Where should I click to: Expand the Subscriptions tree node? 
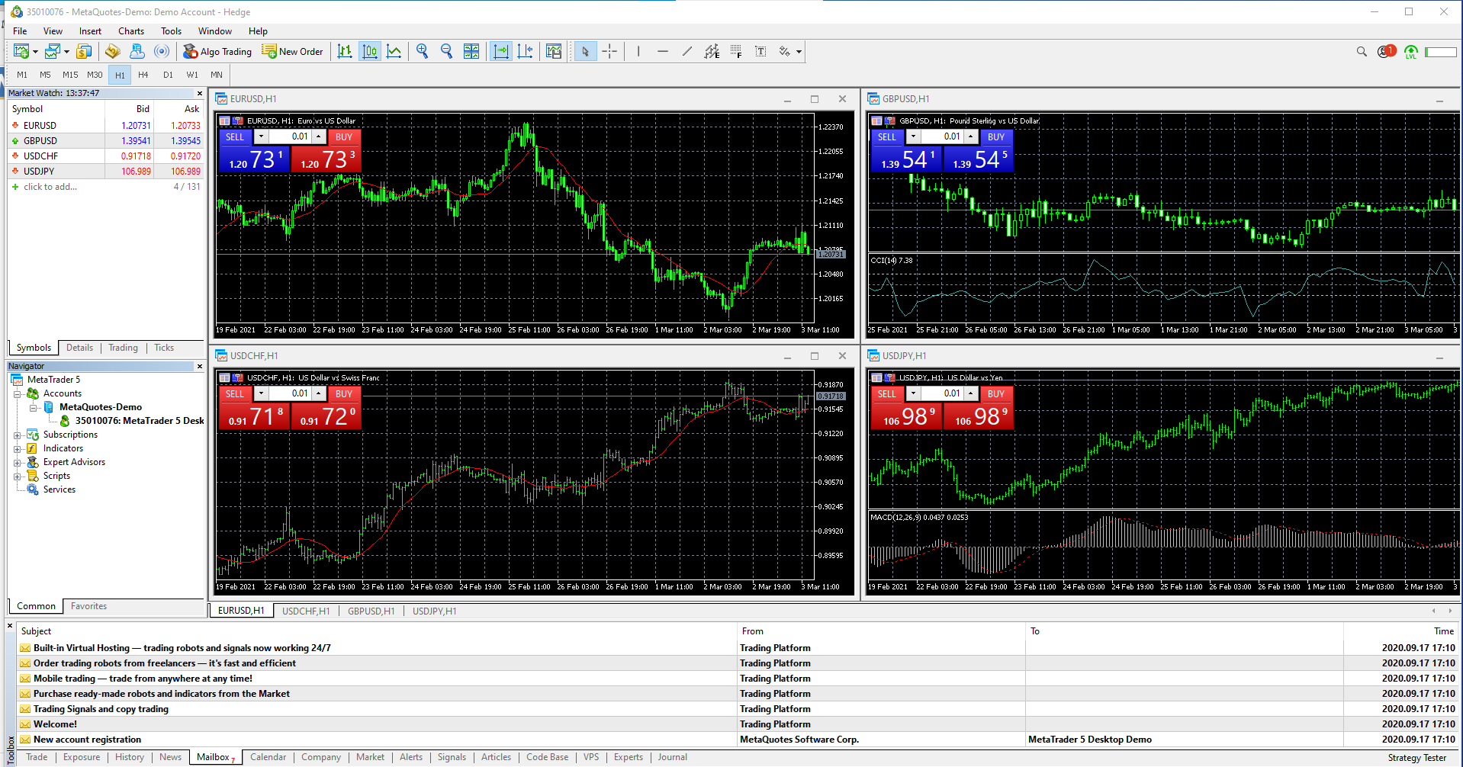17,435
